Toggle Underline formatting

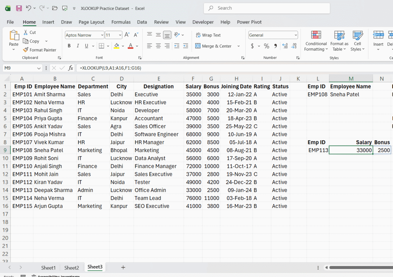click(x=86, y=46)
